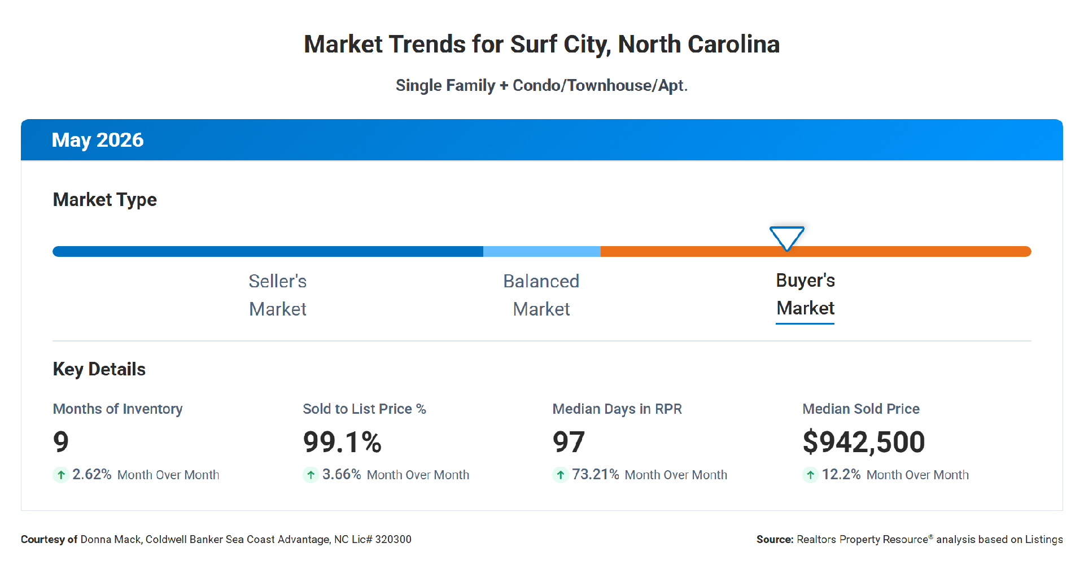The width and height of the screenshot is (1084, 569).
Task: Select the underlined Buyer's Market label
Action: coord(805,295)
